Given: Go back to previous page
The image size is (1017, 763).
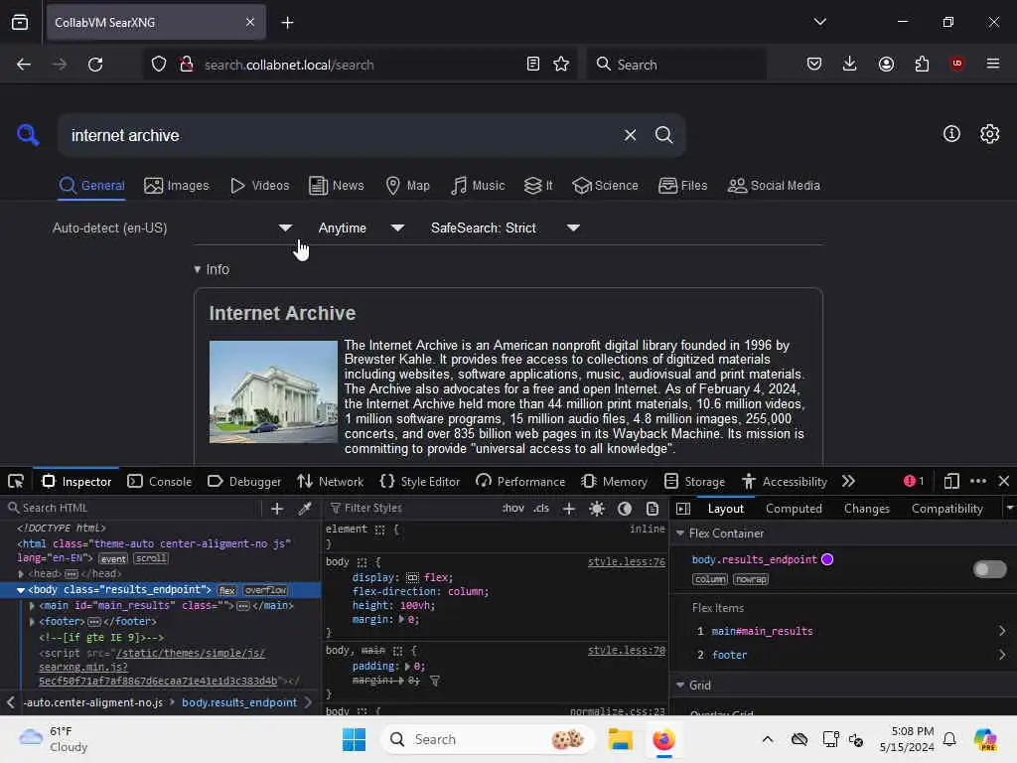Looking at the screenshot, I should point(24,65).
